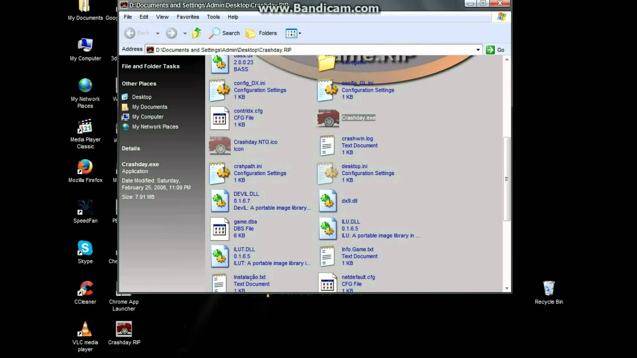This screenshot has height=358, width=637.
Task: Click the scrollbar up arrow
Action: pos(507,59)
